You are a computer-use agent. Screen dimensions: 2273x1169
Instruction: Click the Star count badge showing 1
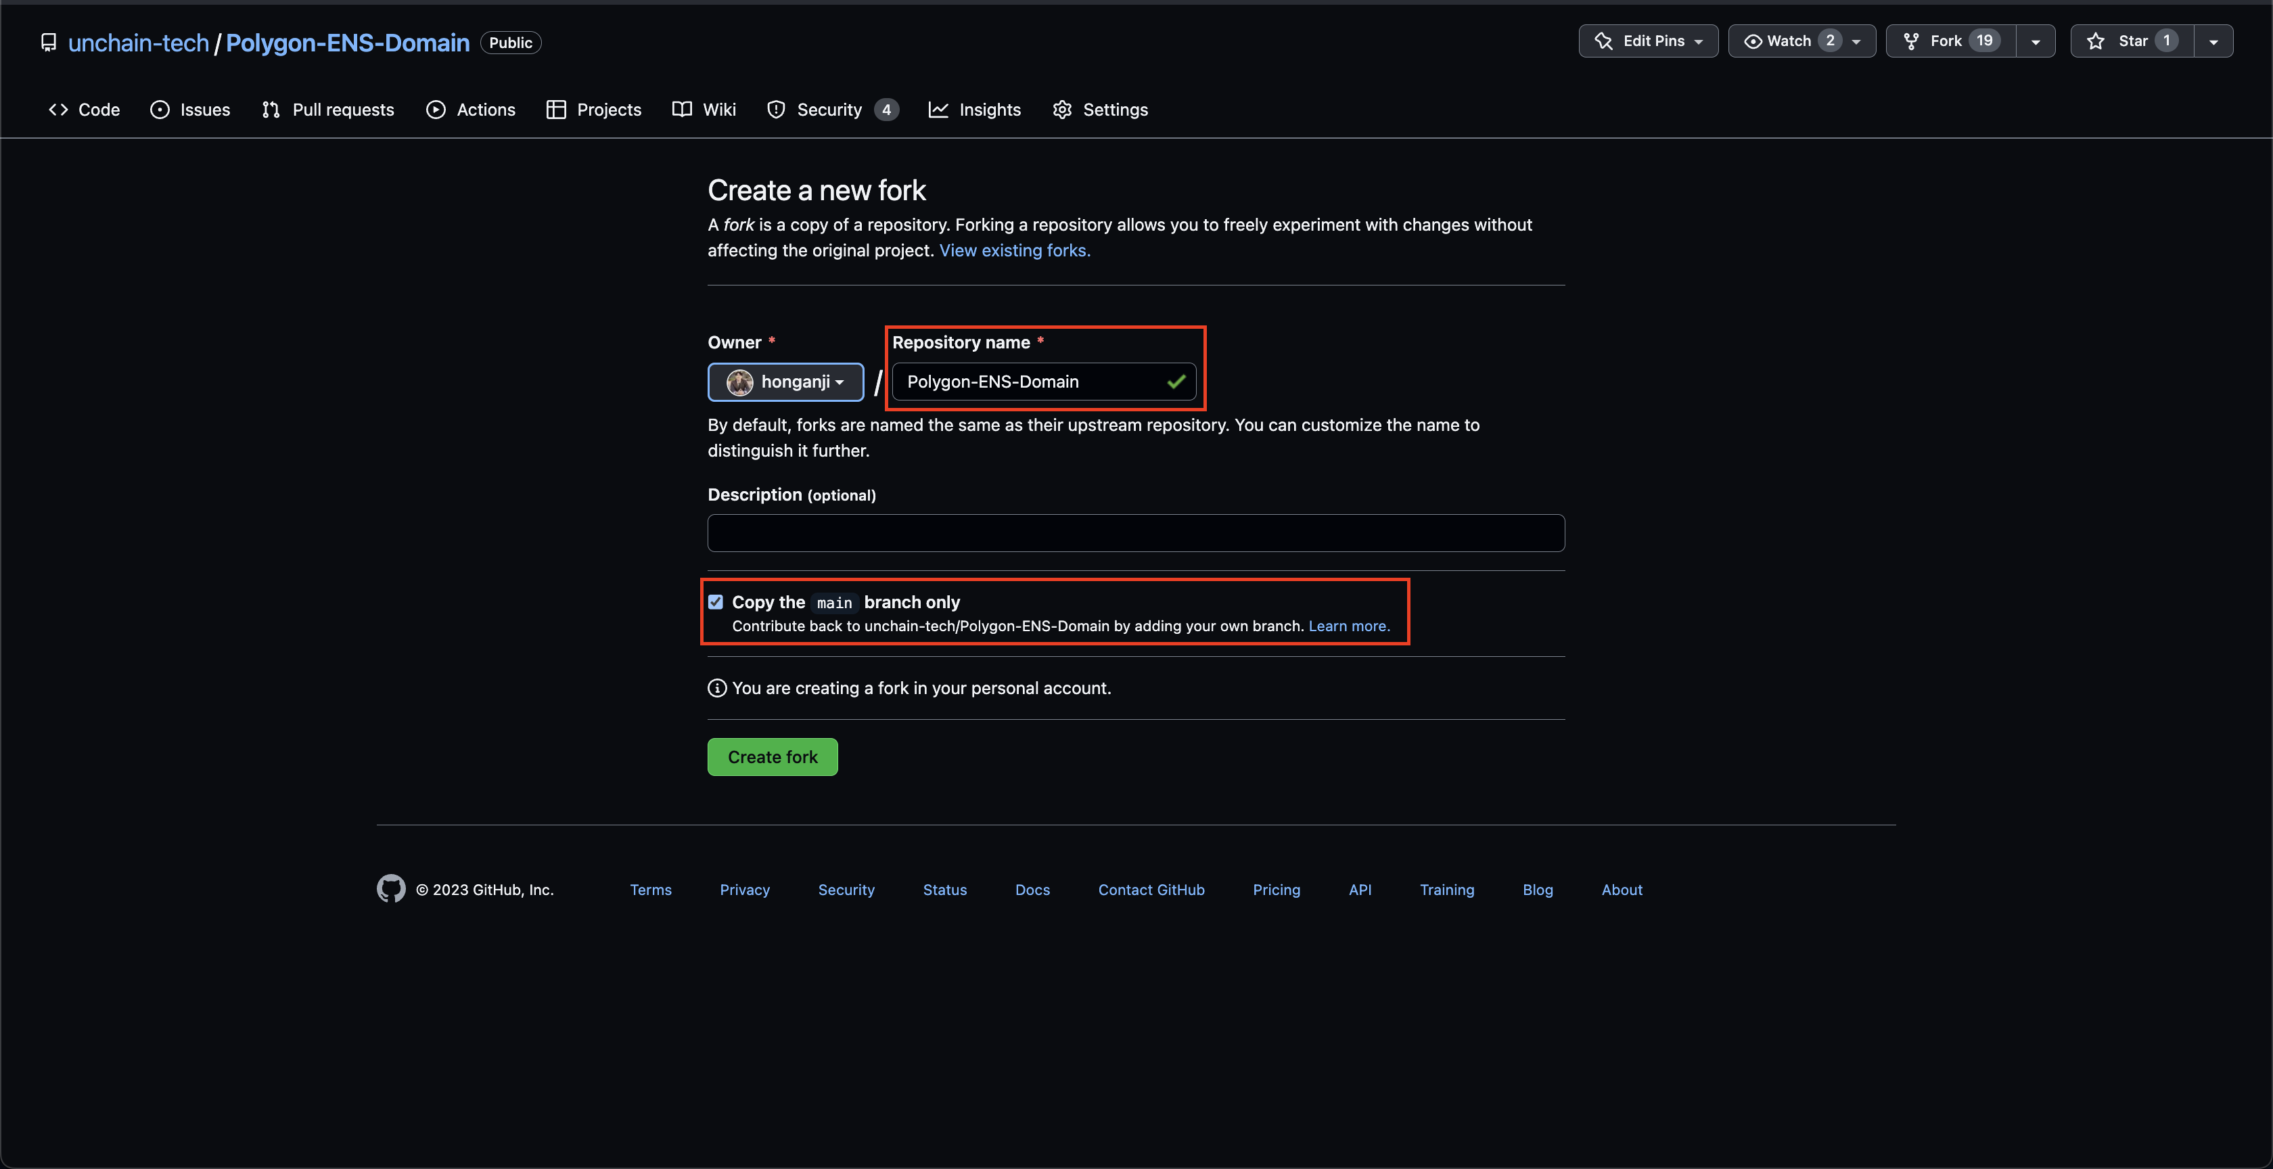(x=2166, y=41)
